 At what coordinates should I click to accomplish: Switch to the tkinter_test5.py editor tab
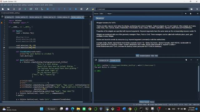(20, 17)
